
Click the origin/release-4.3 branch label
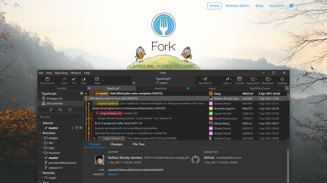(x=109, y=114)
